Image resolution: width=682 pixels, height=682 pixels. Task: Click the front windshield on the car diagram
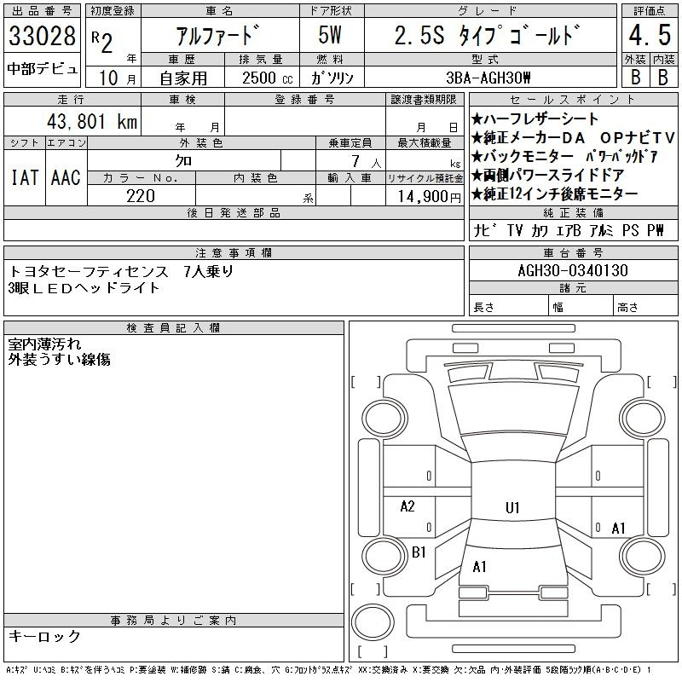tap(514, 409)
